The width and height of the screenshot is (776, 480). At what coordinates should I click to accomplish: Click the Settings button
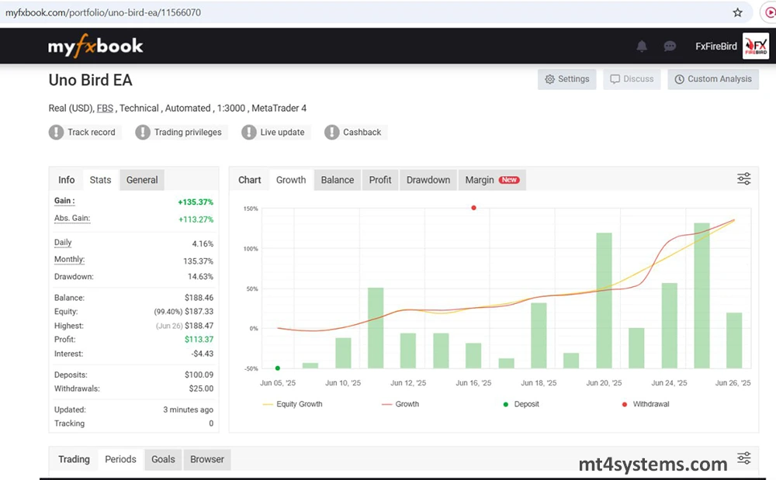(x=567, y=79)
